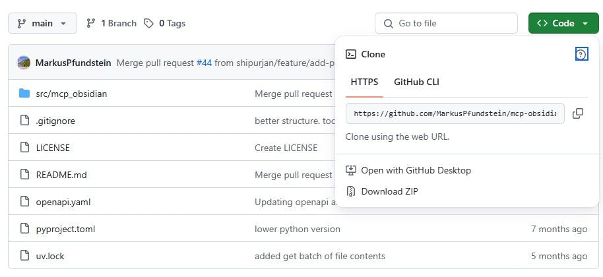Open the merge commit message in the header row

tap(226, 63)
